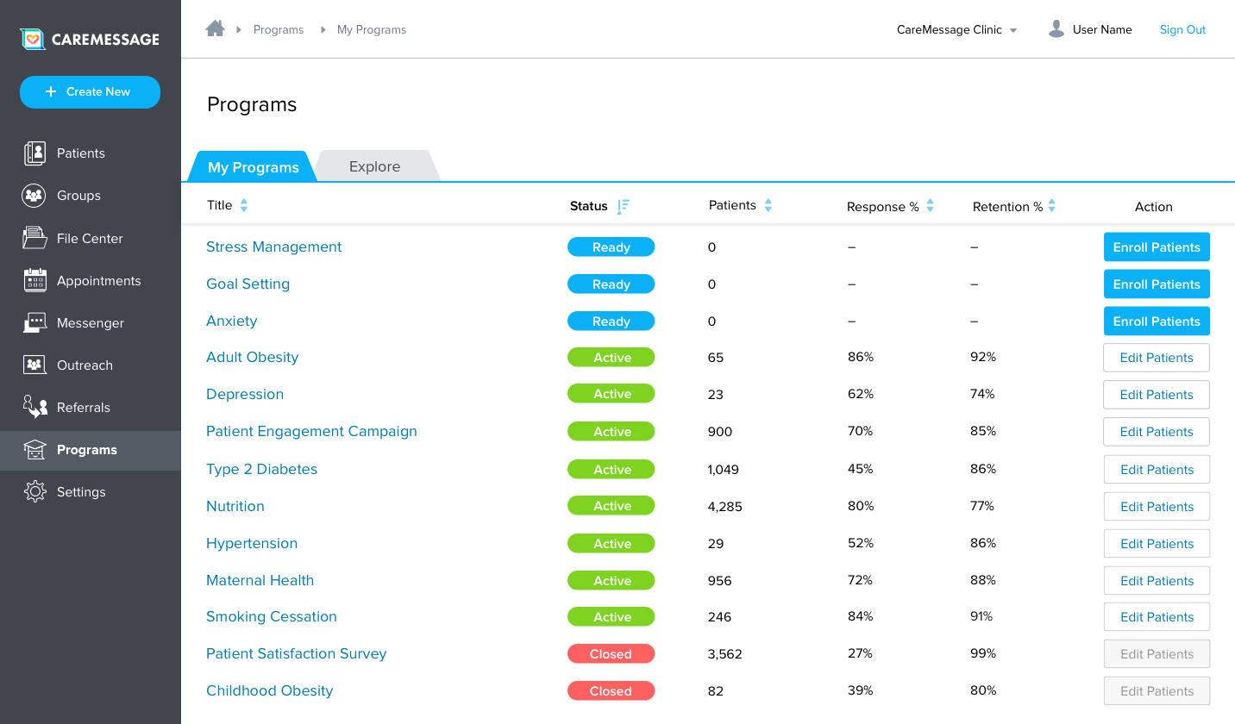Open the Goal Setting program

(248, 284)
